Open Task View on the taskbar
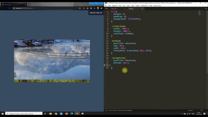 tap(45, 114)
